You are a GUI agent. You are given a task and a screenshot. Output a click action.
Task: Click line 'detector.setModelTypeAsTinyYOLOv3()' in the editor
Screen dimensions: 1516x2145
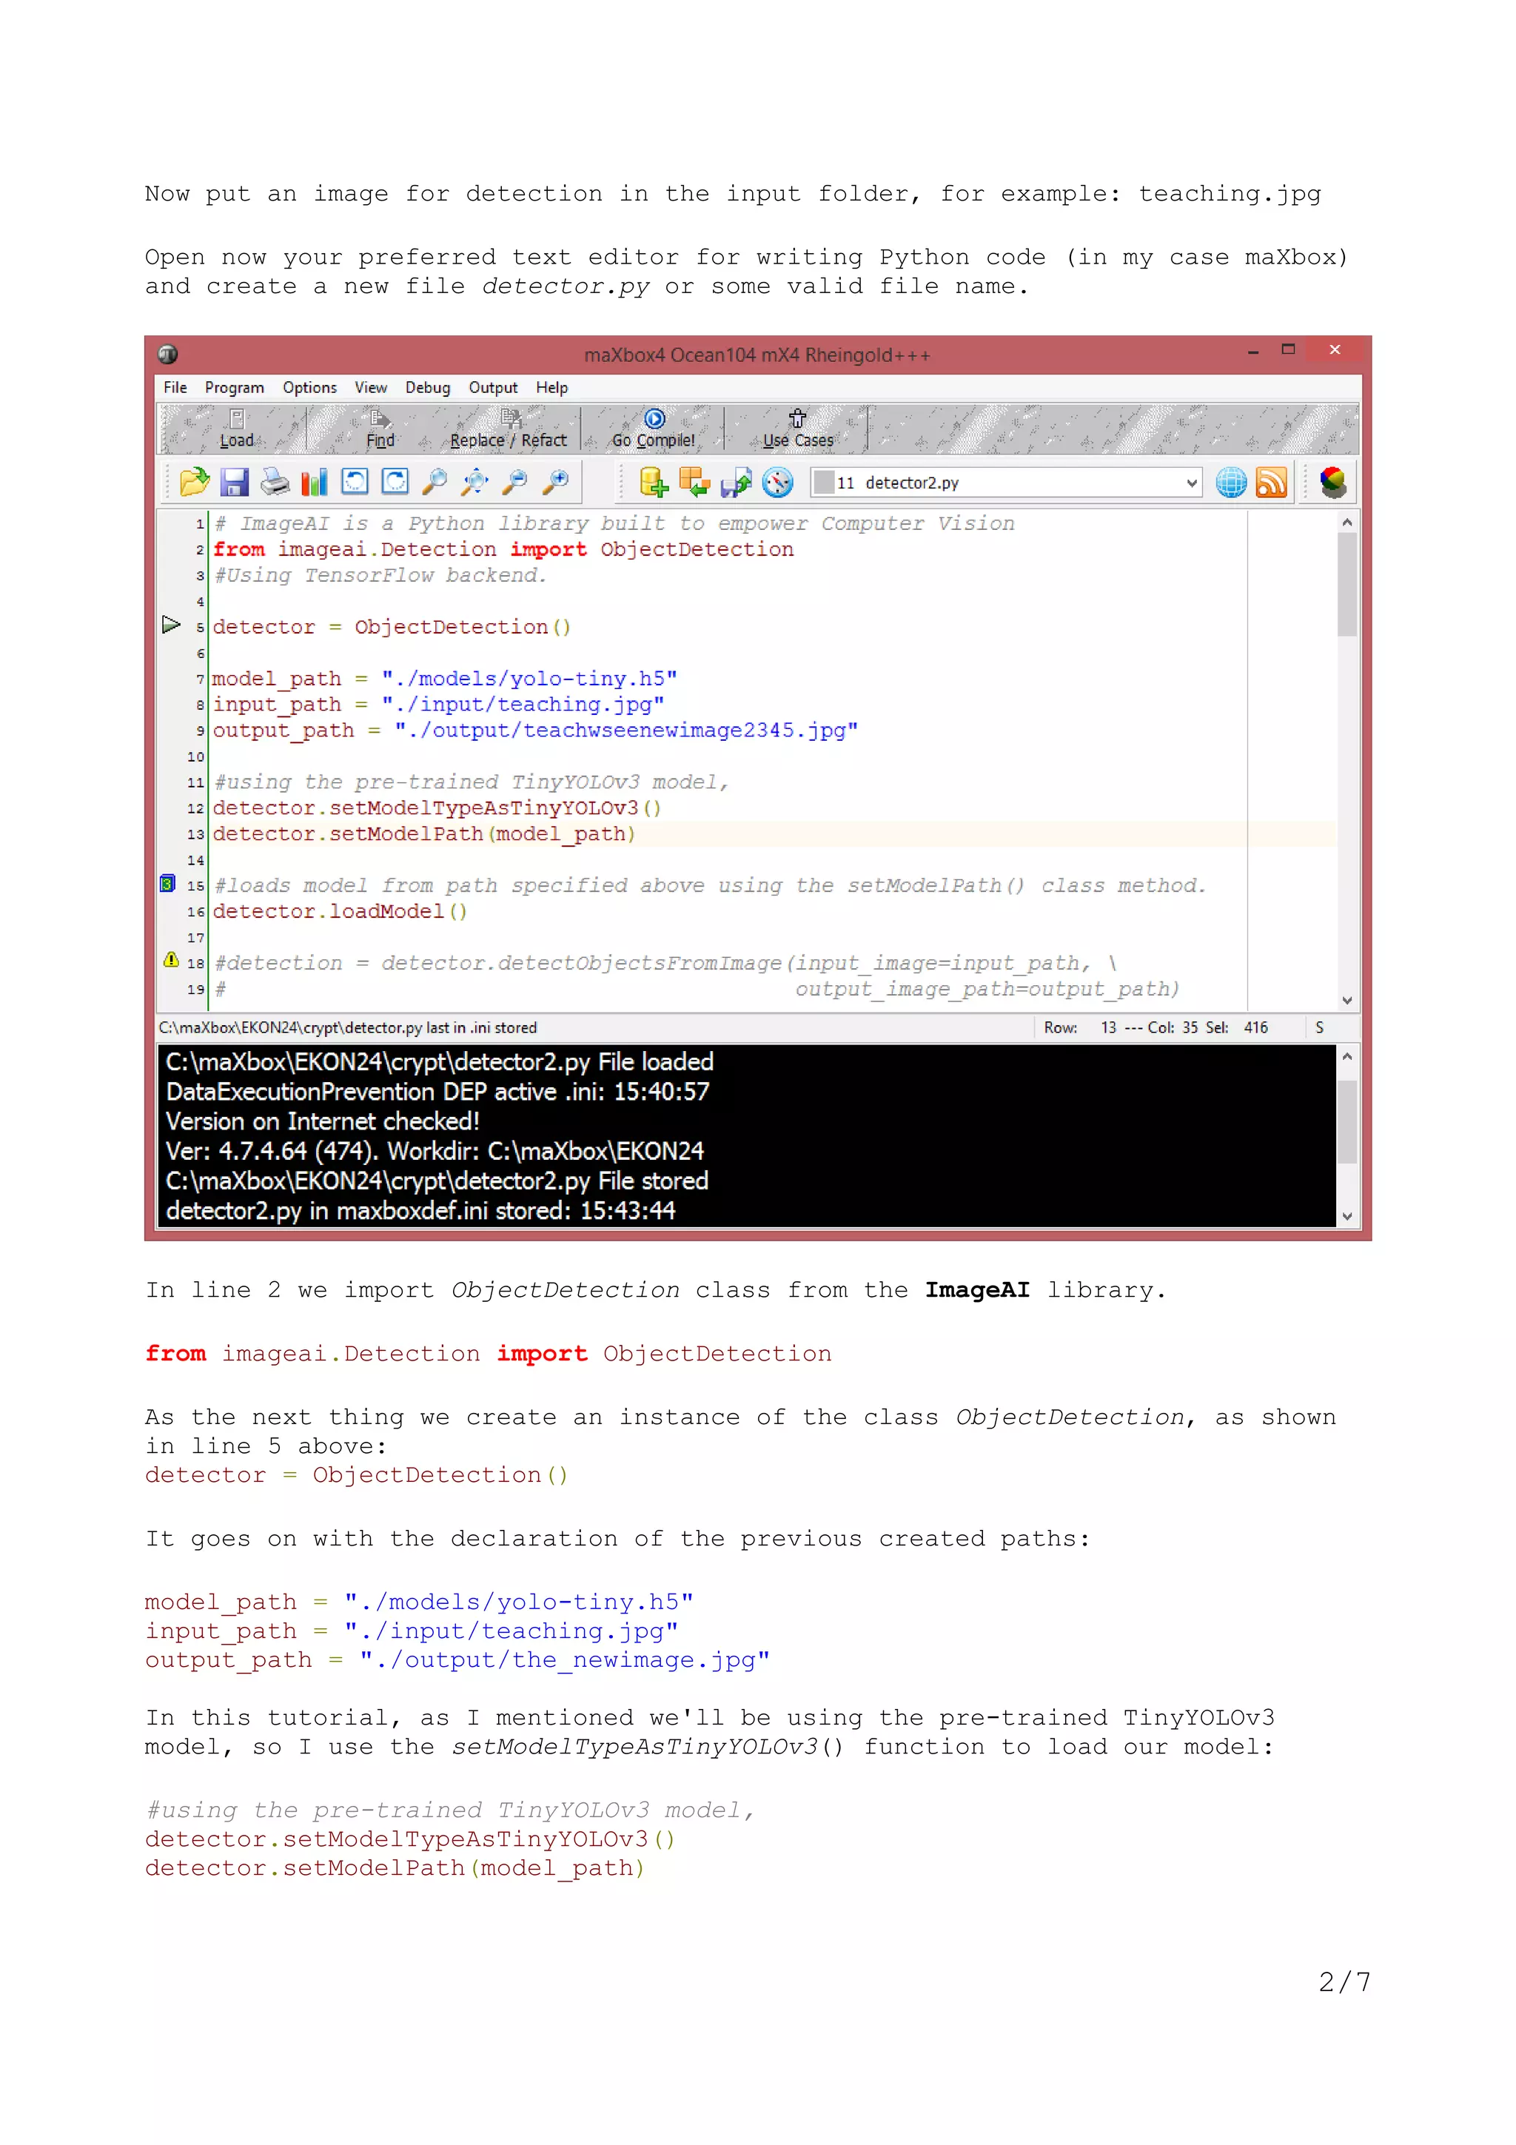[x=437, y=808]
